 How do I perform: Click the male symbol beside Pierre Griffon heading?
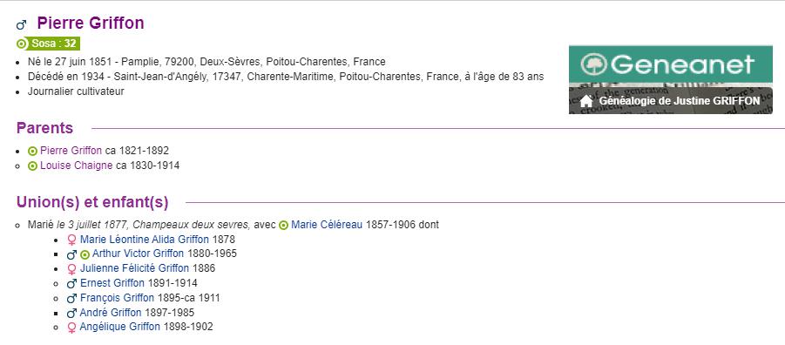[21, 24]
